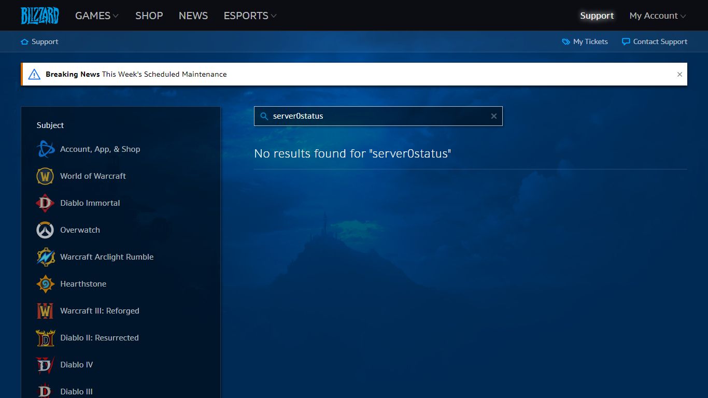708x398 pixels.
Task: Click the Warcraft Arclight Rumble icon
Action: 46,257
